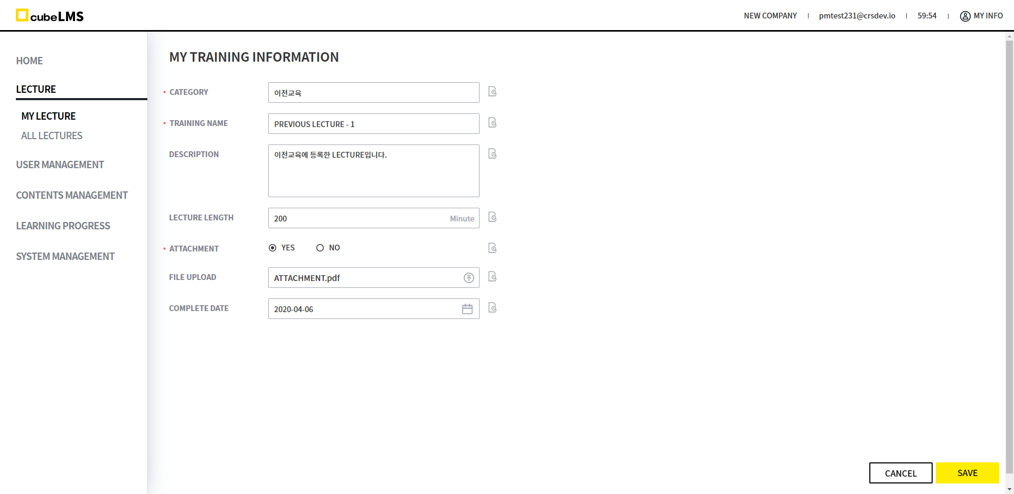Click the cubeLMS logo
This screenshot has height=494, width=1014.
point(50,16)
